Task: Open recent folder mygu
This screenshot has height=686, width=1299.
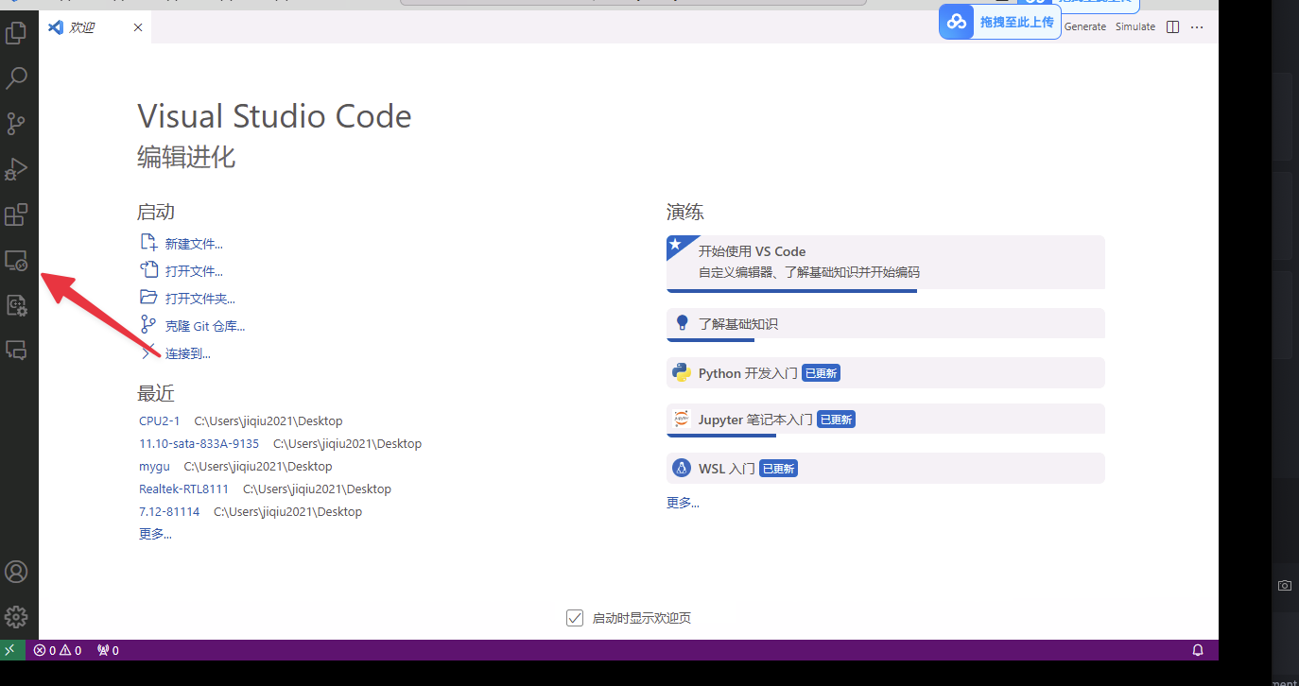Action: point(154,466)
